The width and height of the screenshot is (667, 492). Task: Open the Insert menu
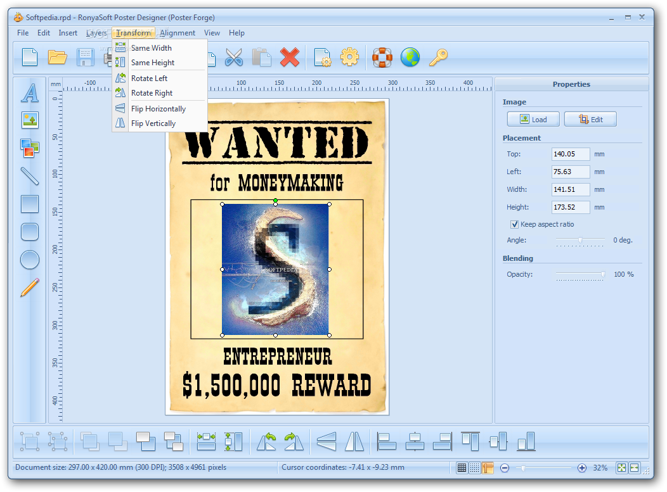tap(68, 33)
